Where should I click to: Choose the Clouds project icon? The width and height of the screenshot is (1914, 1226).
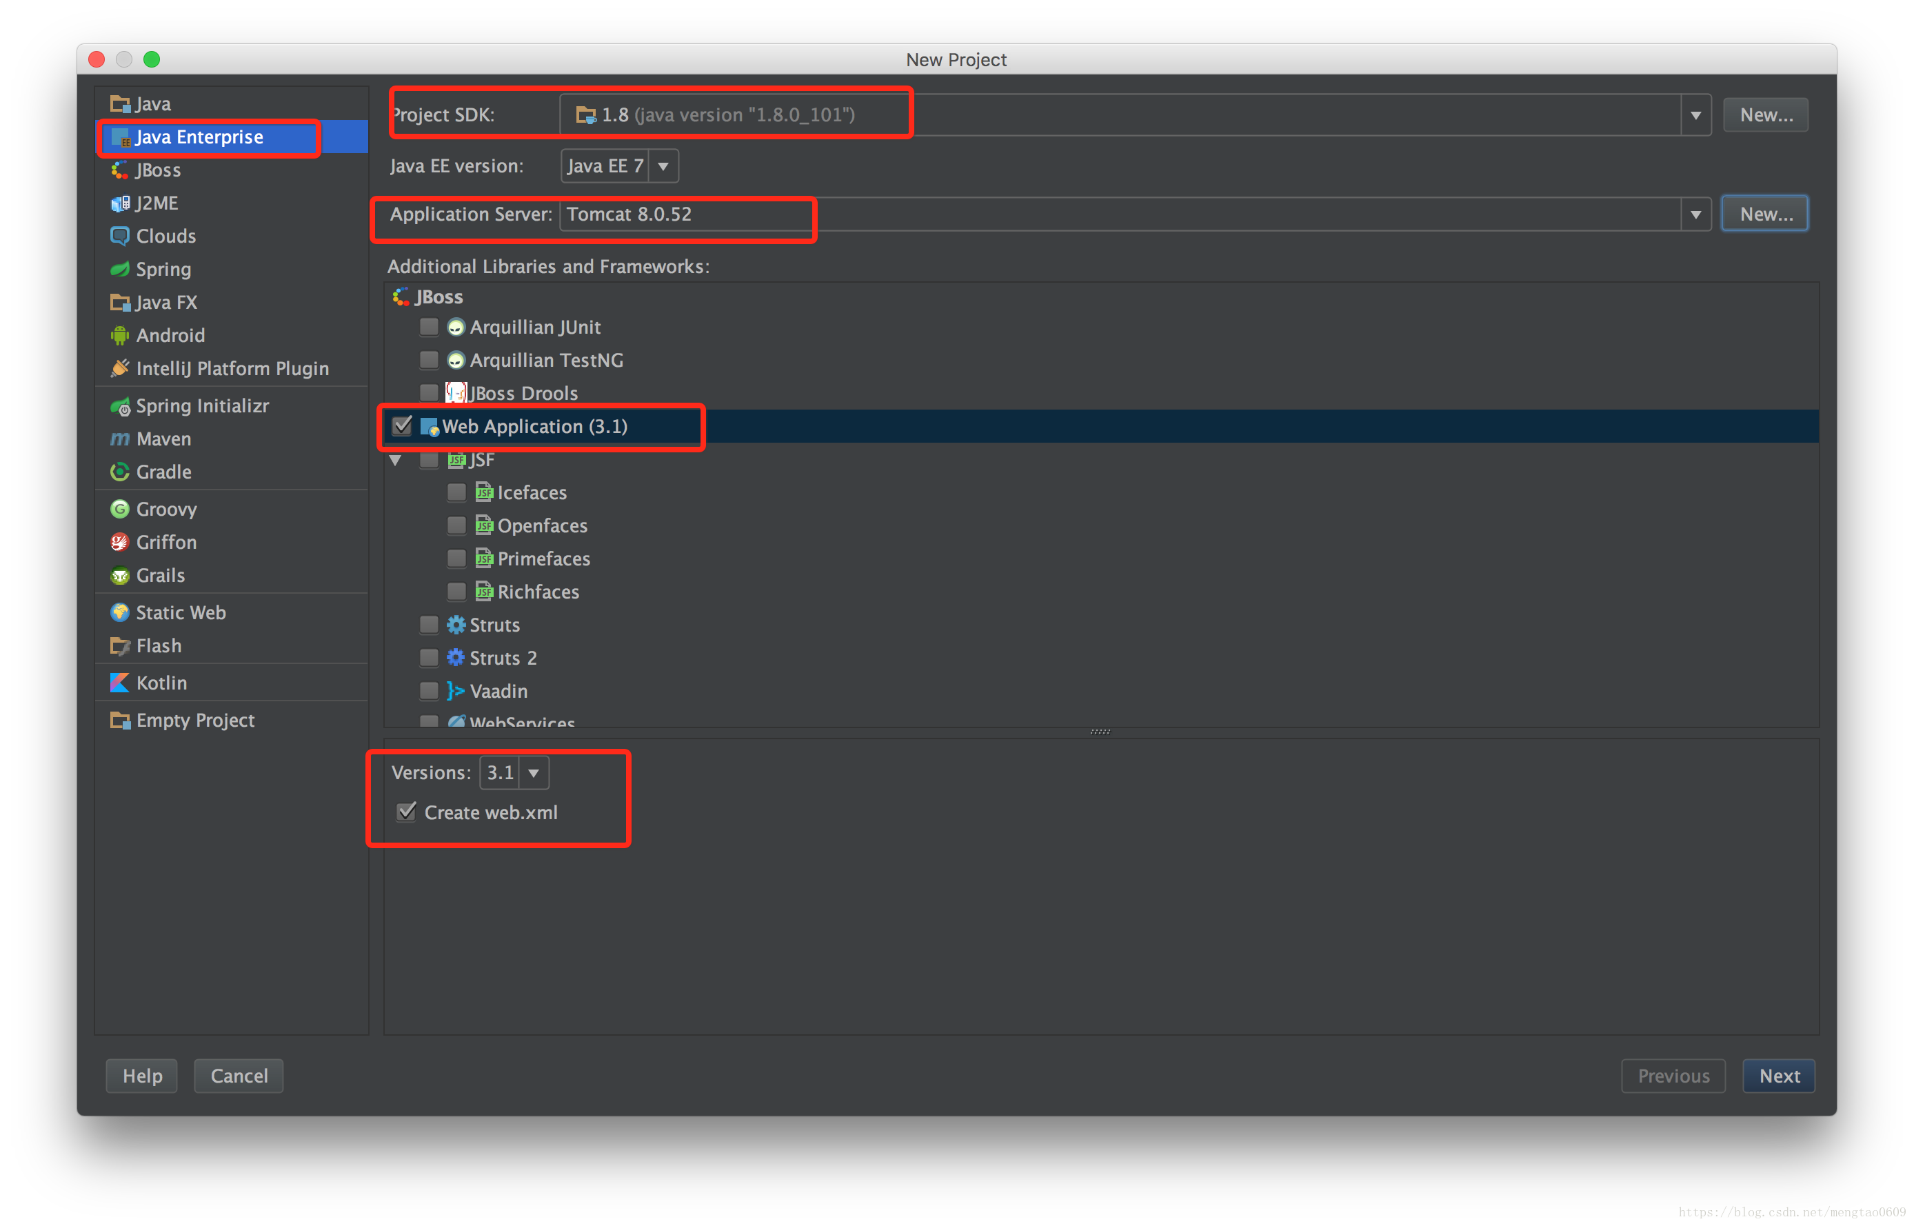[x=120, y=237]
